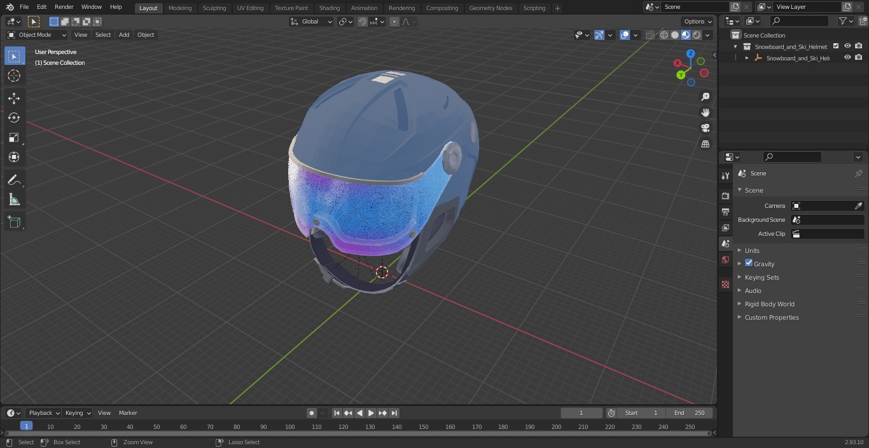Disable render for Snowboard_and_Ski_Helmet collection

click(859, 46)
